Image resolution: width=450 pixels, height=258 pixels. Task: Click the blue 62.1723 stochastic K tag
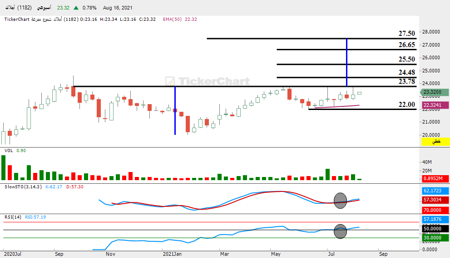pyautogui.click(x=435, y=191)
